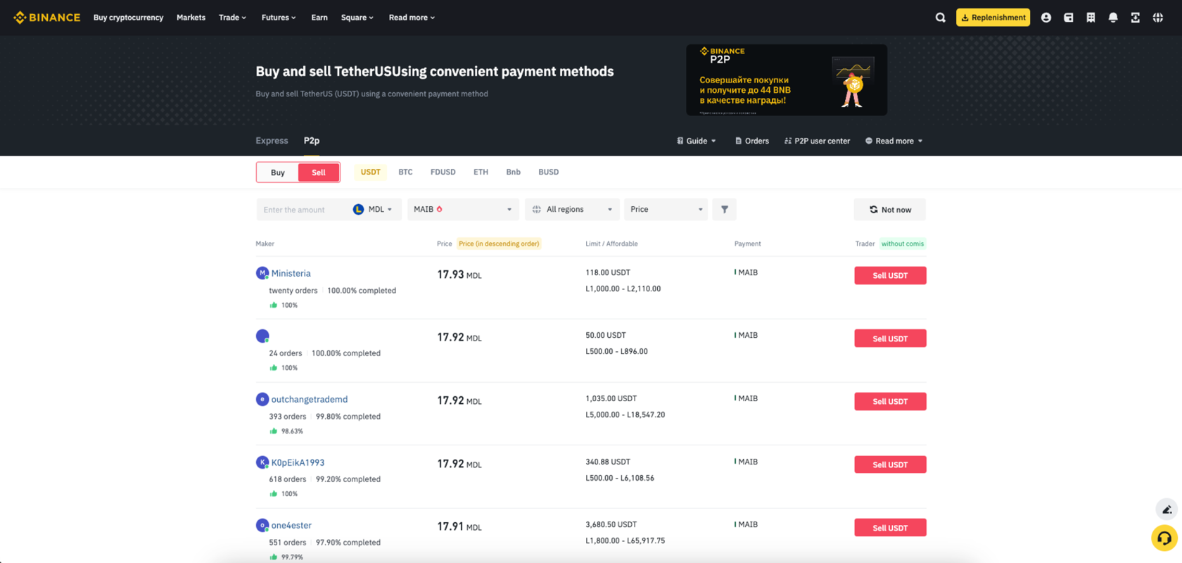Expand the Trade menu
This screenshot has width=1182, height=563.
tap(232, 18)
